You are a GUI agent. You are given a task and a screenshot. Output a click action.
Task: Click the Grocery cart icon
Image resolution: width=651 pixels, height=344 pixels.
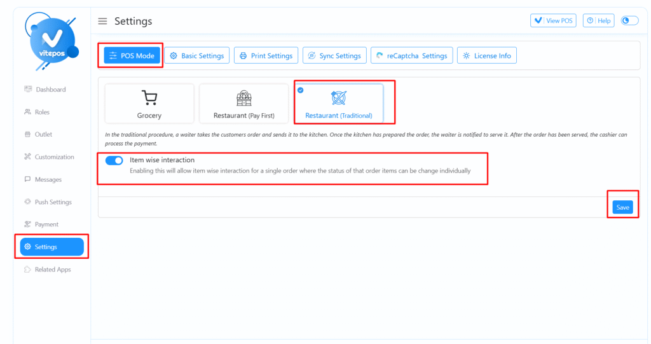click(149, 98)
